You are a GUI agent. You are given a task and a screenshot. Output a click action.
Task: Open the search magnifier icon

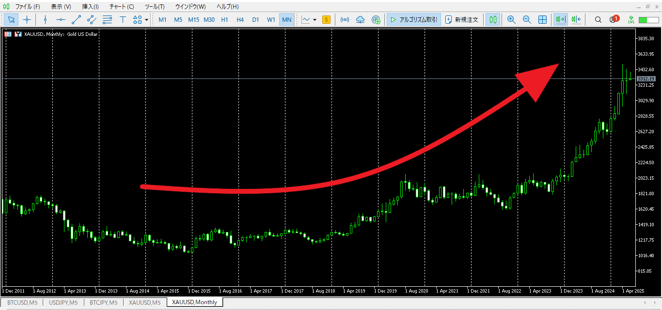(x=598, y=20)
